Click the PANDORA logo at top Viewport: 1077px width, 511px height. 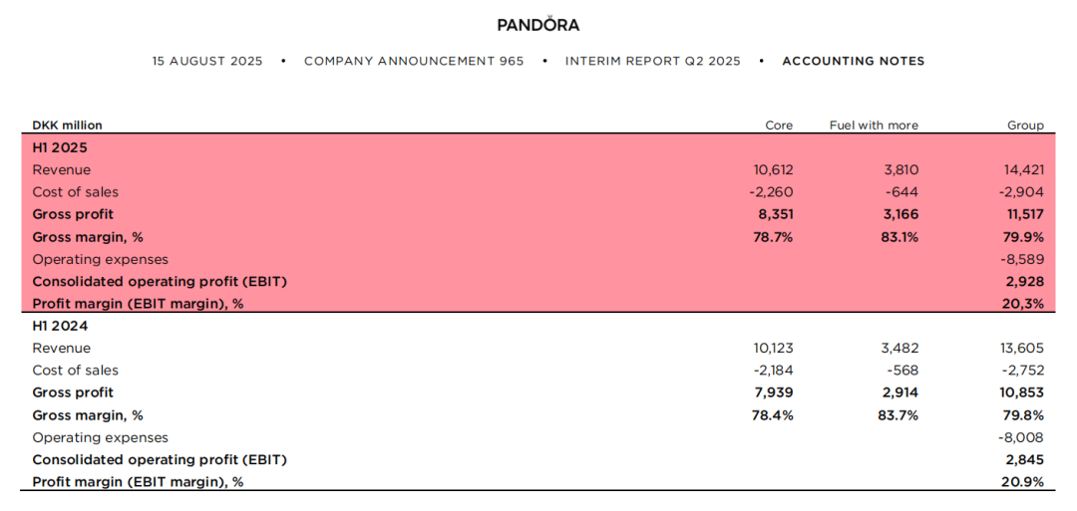pyautogui.click(x=538, y=25)
